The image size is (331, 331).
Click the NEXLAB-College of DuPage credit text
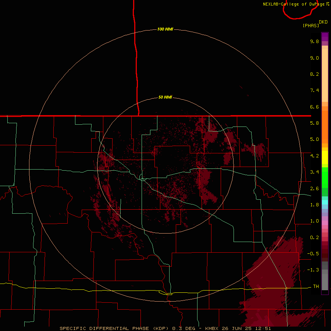click(x=294, y=4)
